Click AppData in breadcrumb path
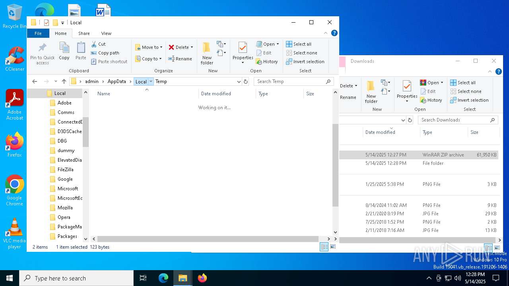509x286 pixels. pos(117,81)
